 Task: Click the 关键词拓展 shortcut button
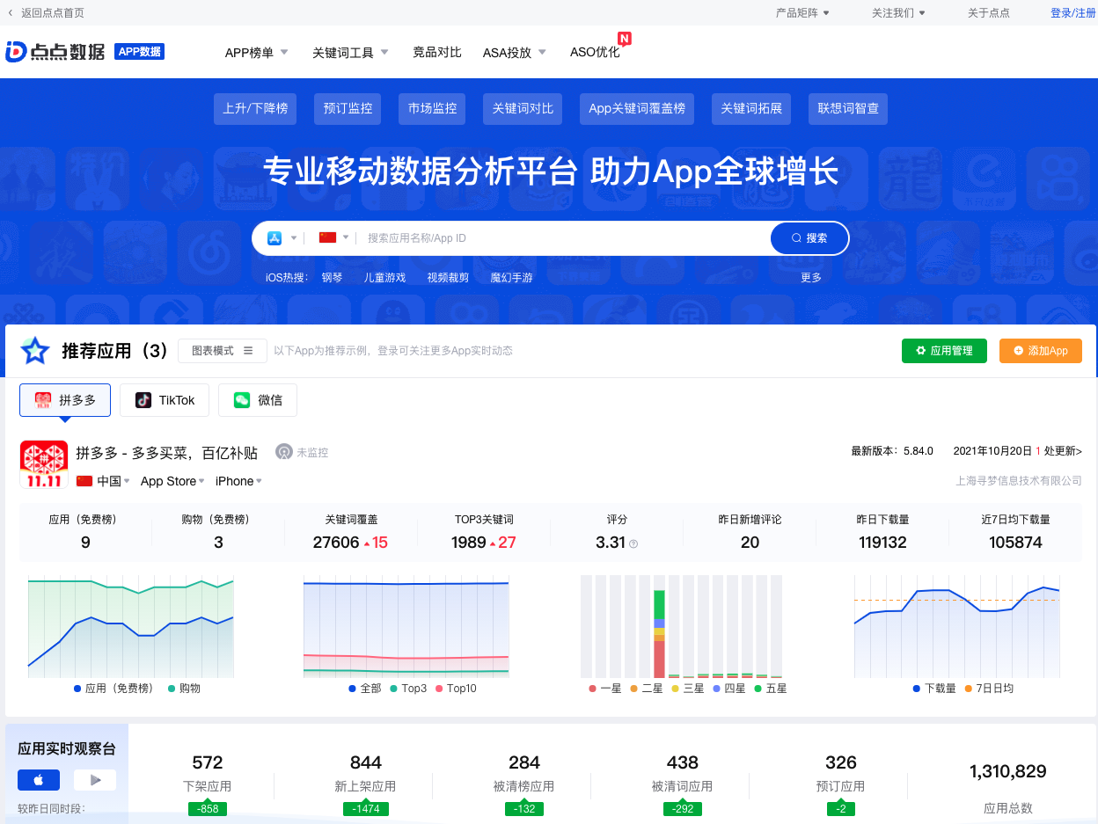click(751, 109)
